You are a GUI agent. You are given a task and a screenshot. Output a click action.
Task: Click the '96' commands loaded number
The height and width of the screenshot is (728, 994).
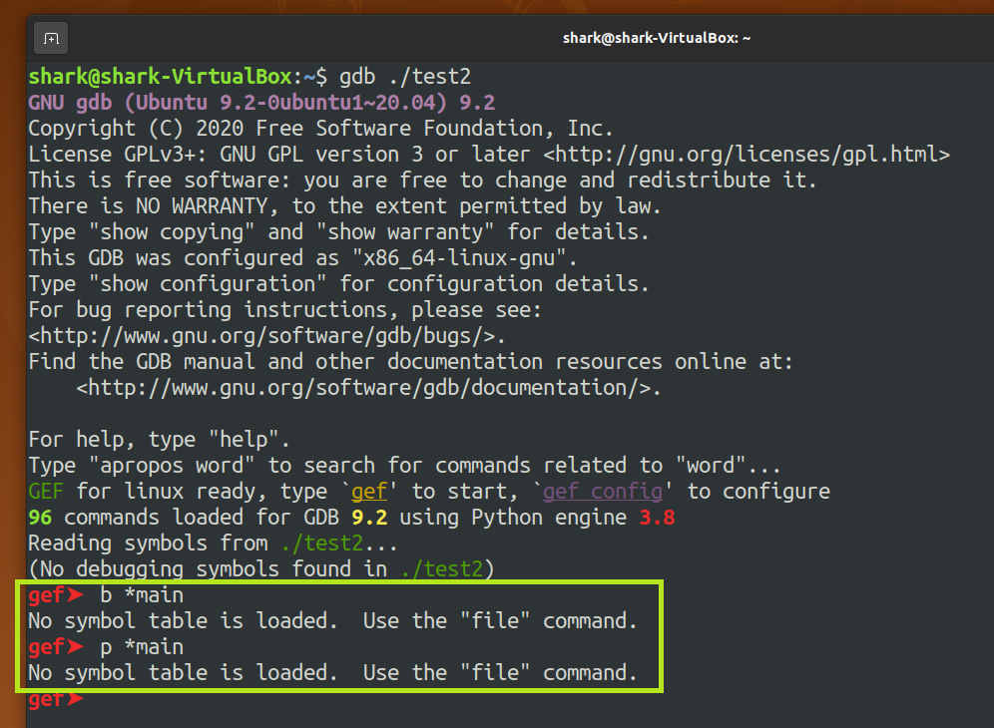coord(40,518)
